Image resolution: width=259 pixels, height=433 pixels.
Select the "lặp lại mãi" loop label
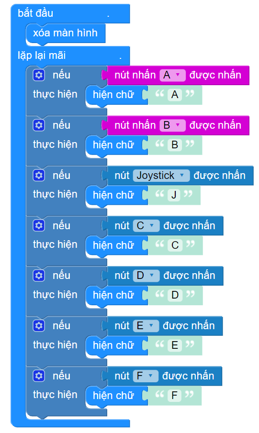pos(42,56)
